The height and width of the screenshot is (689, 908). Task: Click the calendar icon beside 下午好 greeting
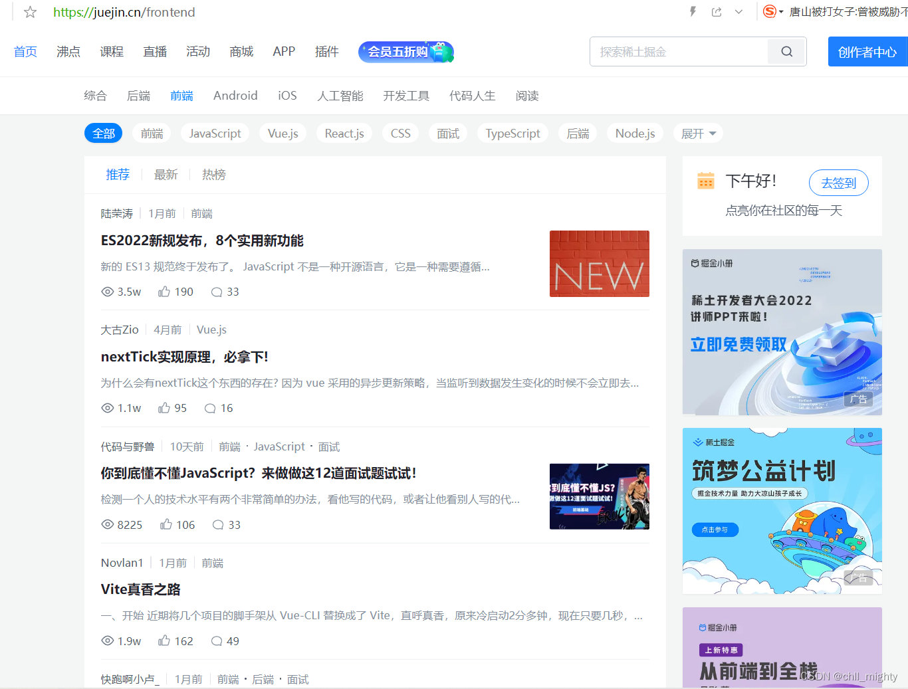pyautogui.click(x=706, y=180)
